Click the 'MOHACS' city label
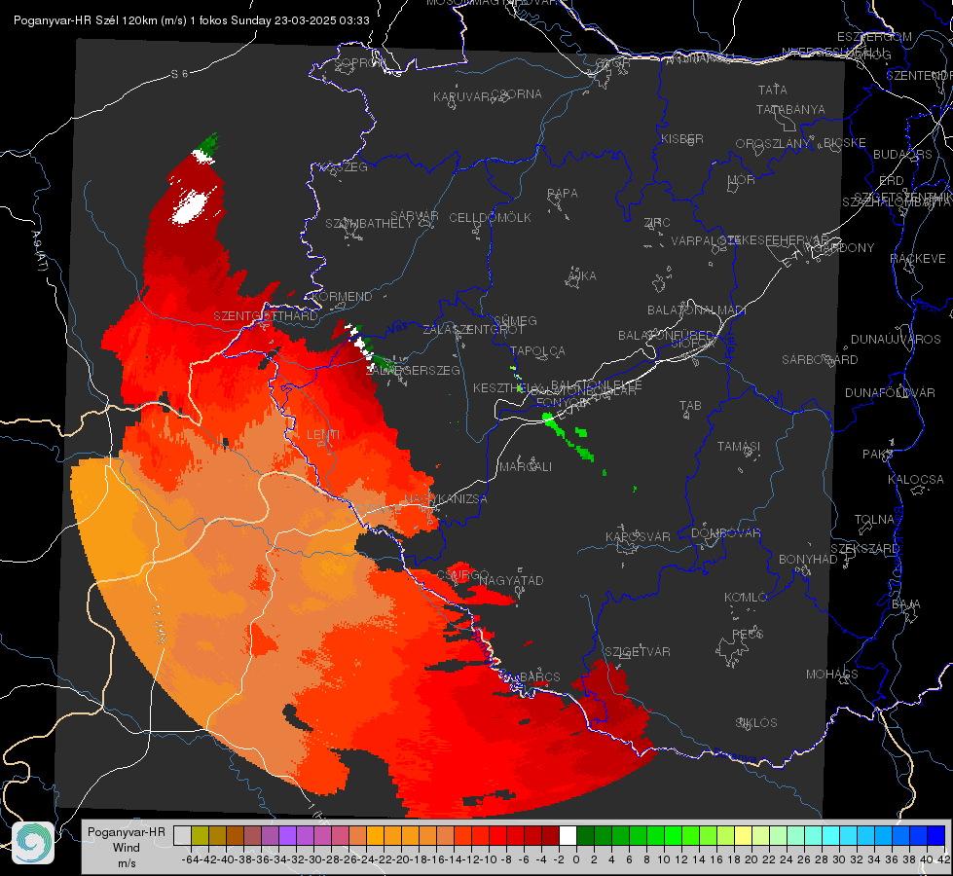This screenshot has width=953, height=876. 832,674
